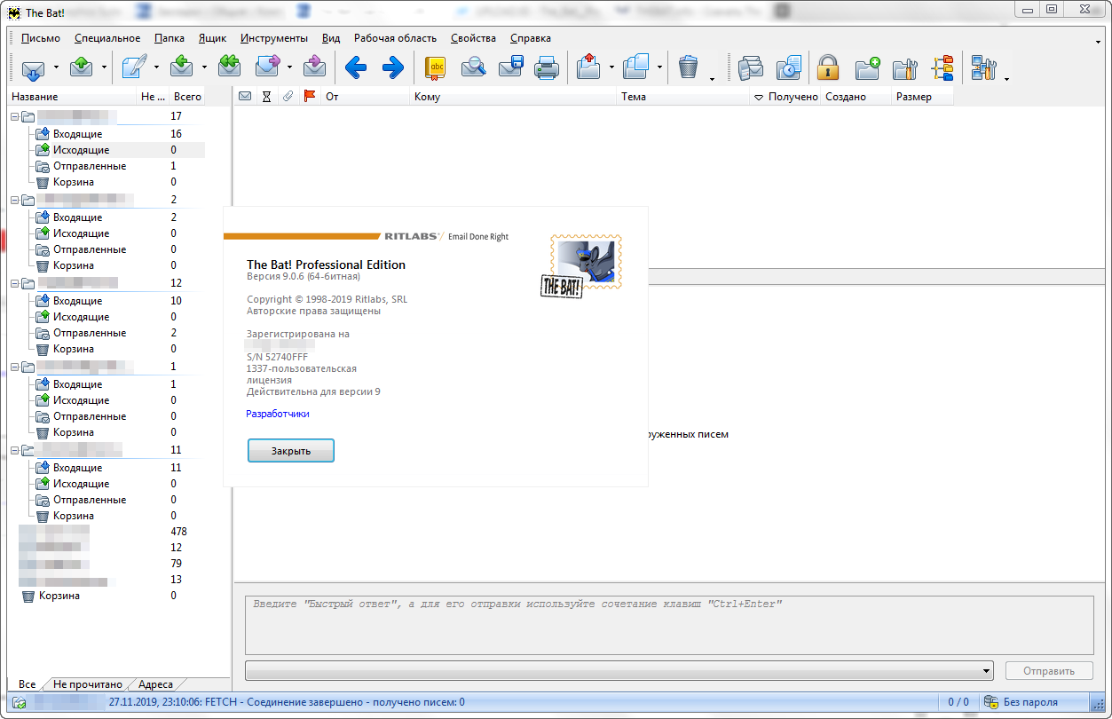Click the blue left arrow icon

[x=356, y=67]
